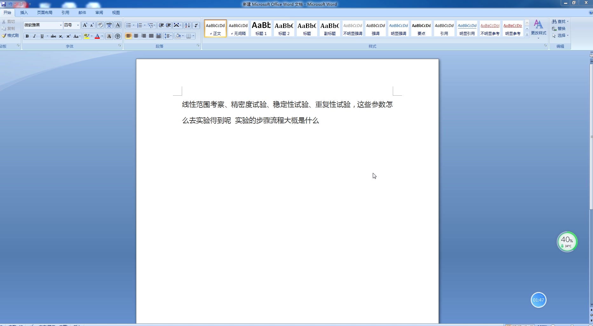This screenshot has width=593, height=326.
Task: Click the Save icon in quick access toolbar
Action: click(3, 4)
